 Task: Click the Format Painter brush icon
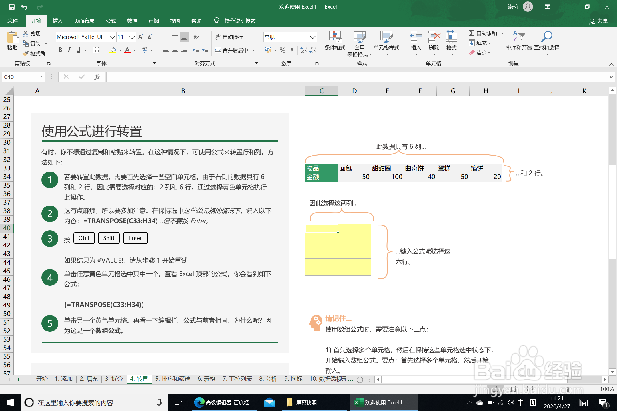[x=26, y=53]
